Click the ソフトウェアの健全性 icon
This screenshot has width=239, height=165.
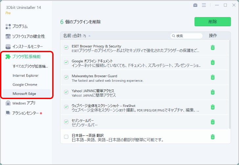[8, 36]
